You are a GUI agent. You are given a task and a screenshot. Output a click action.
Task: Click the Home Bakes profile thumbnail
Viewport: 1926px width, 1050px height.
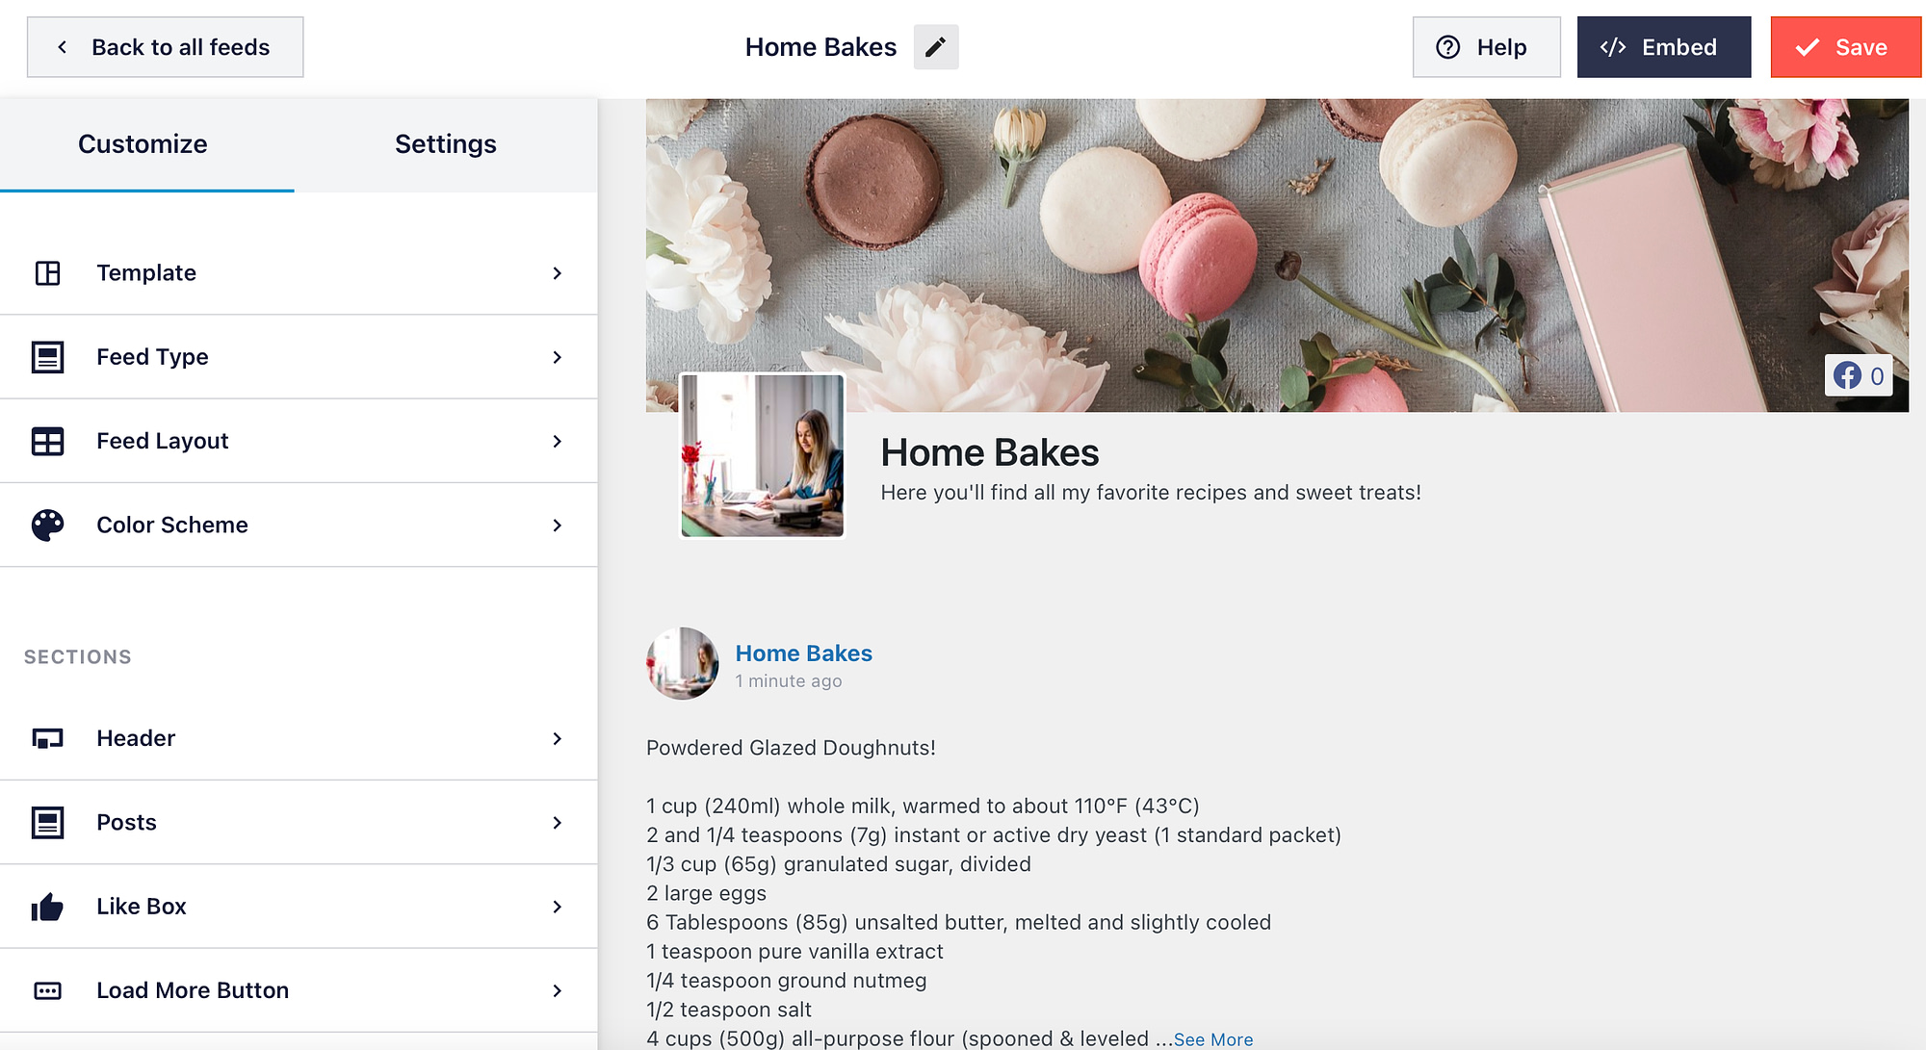click(761, 454)
